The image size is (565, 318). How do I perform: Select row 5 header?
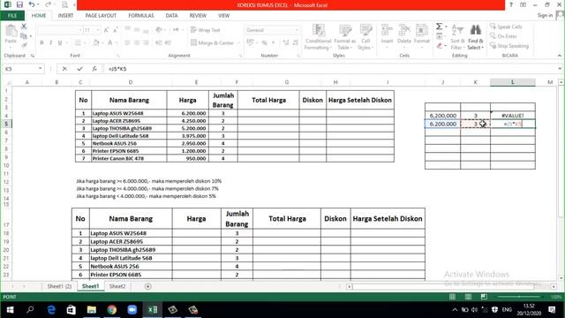pos(6,124)
